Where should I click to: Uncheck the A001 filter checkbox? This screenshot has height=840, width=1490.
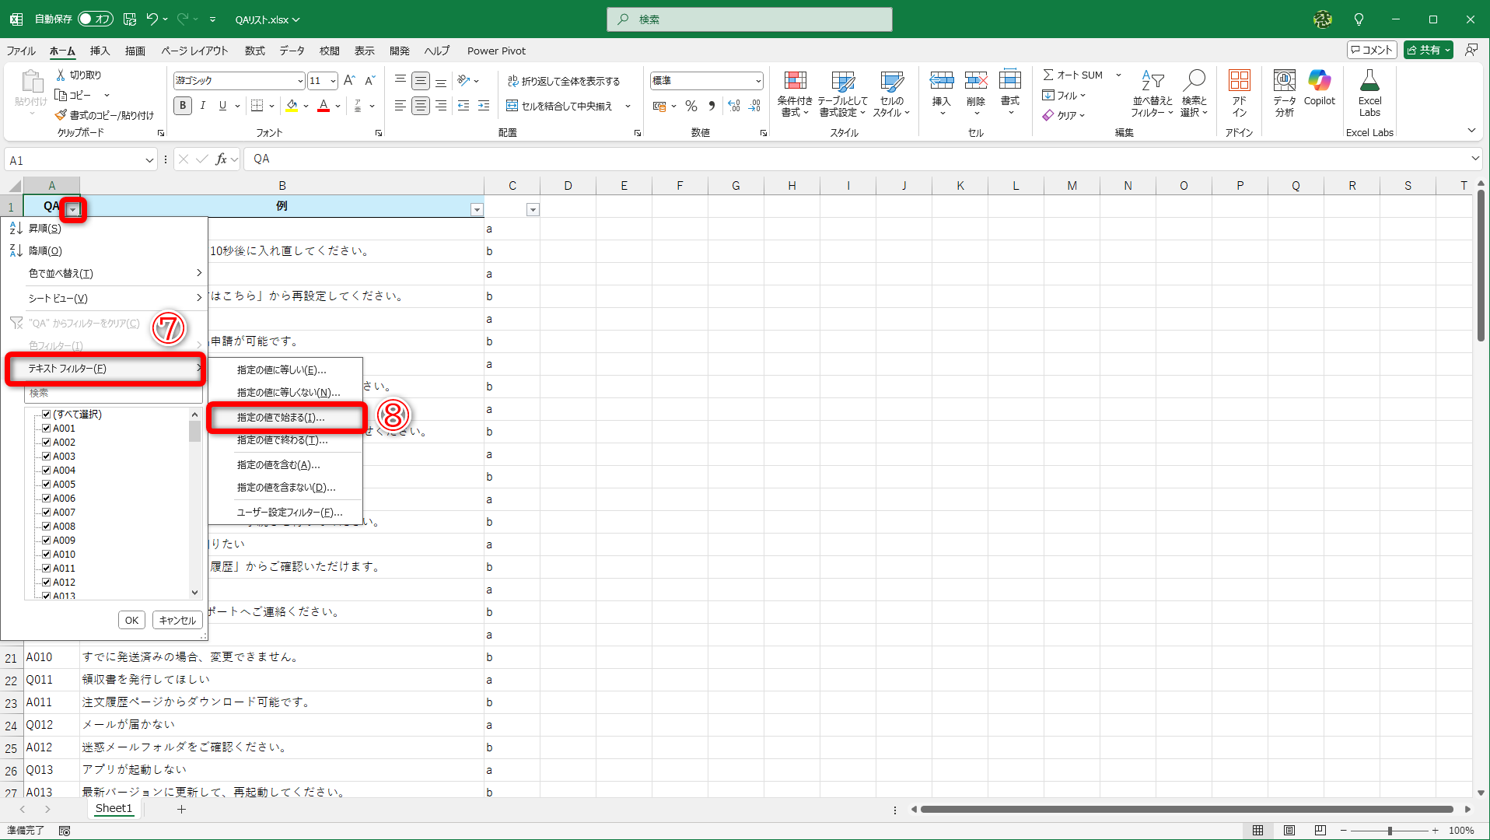pyautogui.click(x=47, y=429)
